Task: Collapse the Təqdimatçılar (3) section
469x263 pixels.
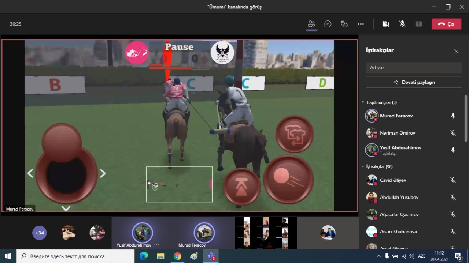Action: (363, 102)
